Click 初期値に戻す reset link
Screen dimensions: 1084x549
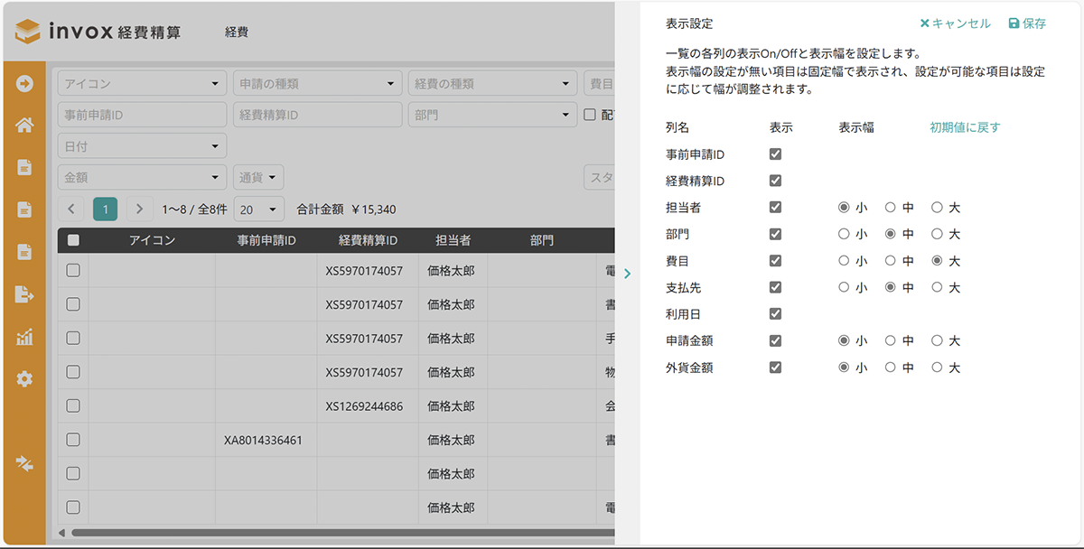click(x=965, y=127)
